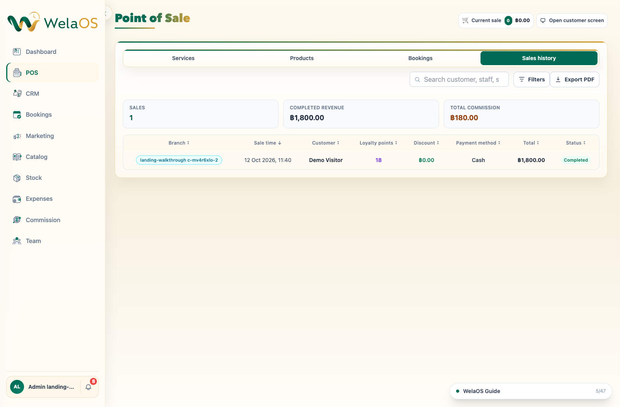The image size is (620, 407).
Task: Click the Team people icon
Action: pos(17,241)
